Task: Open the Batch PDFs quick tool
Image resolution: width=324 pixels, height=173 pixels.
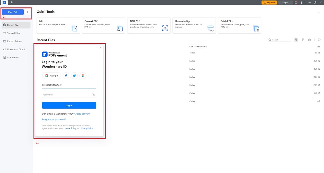Action: click(x=239, y=25)
